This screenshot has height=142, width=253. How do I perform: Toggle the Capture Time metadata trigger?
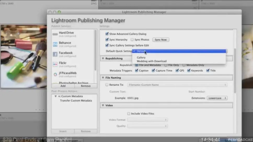pos(153,70)
